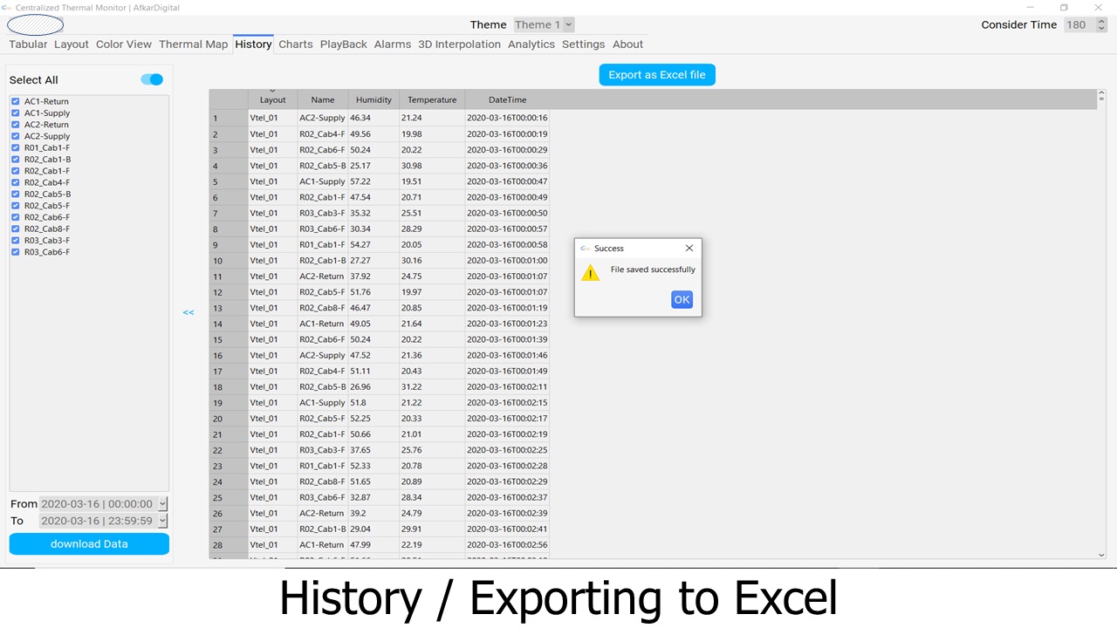
Task: Open the 3D Interpolation tab
Action: pyautogui.click(x=459, y=44)
